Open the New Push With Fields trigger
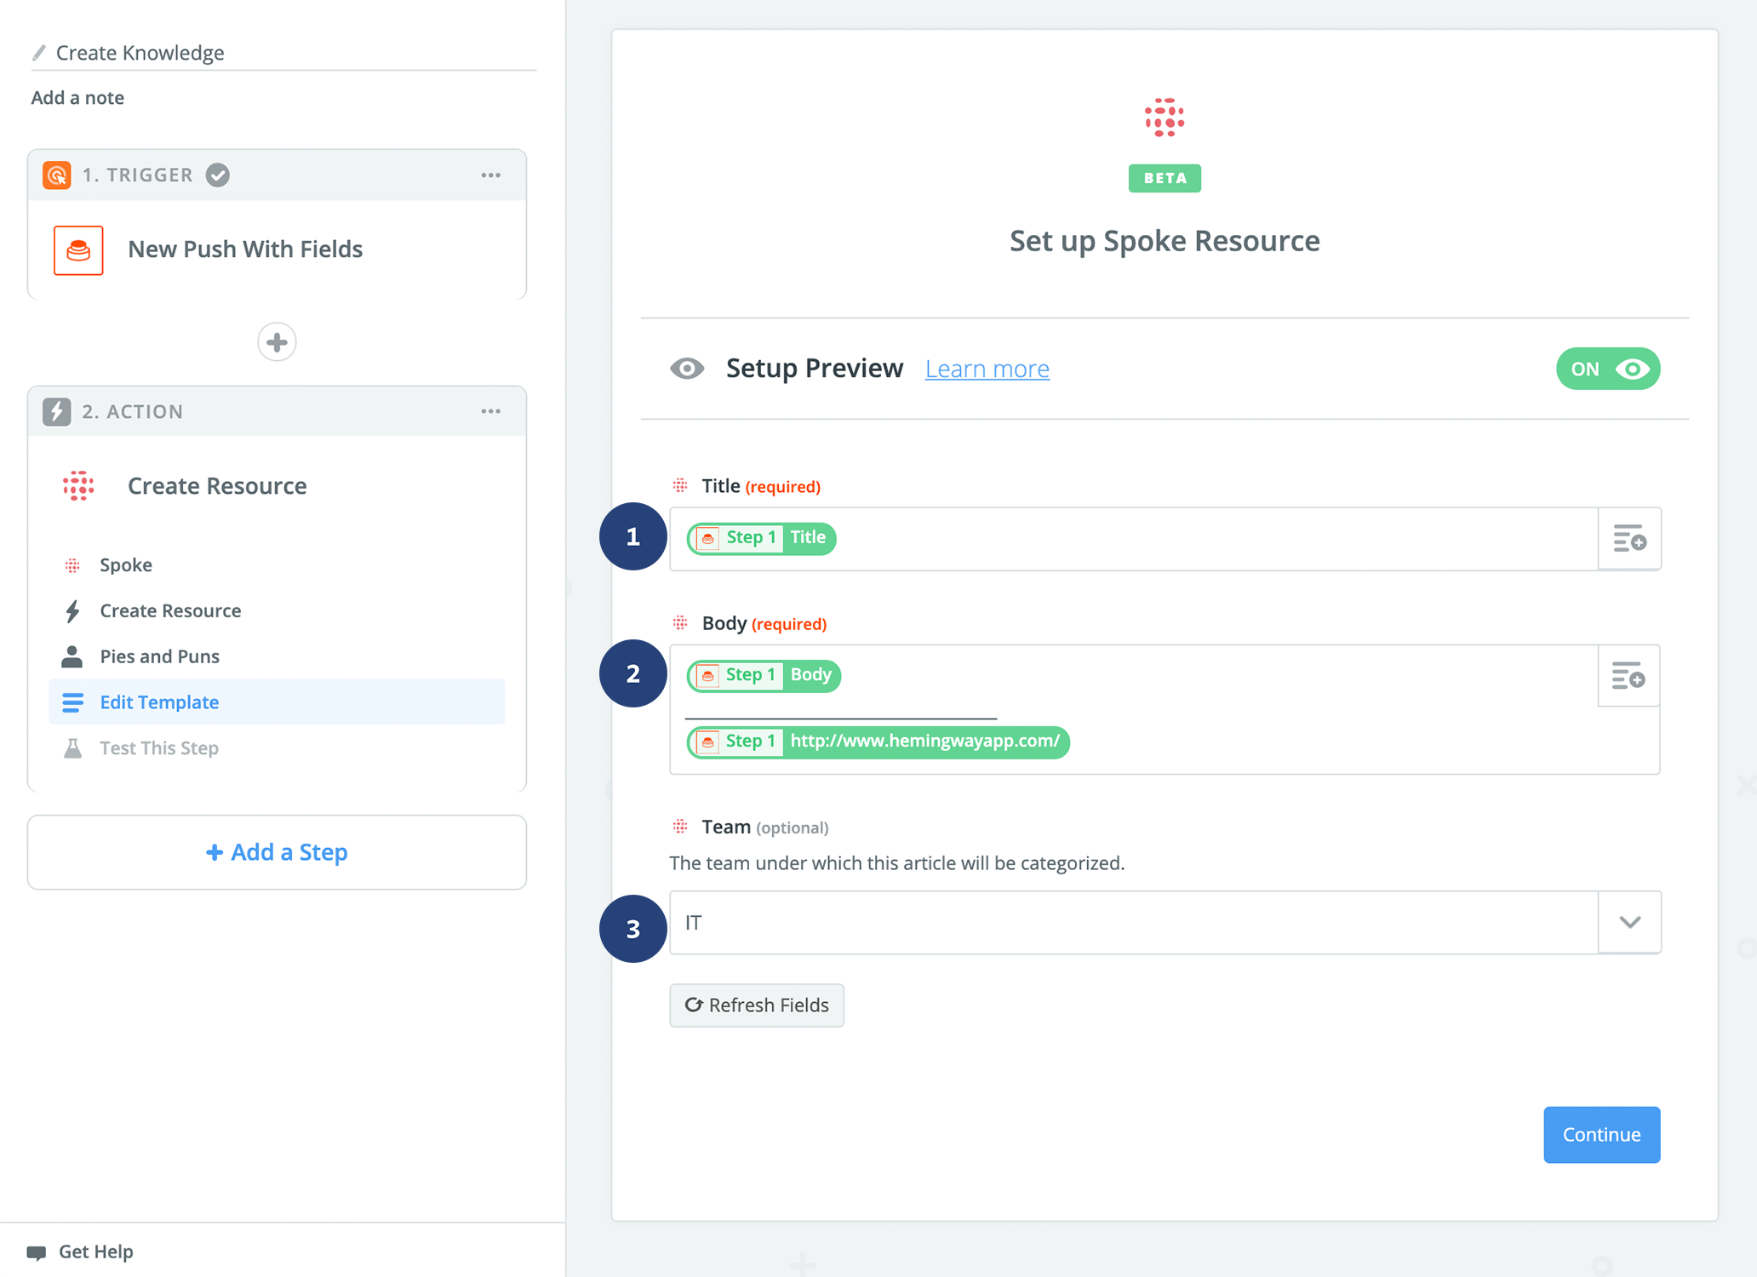Viewport: 1757px width, 1277px height. (277, 250)
